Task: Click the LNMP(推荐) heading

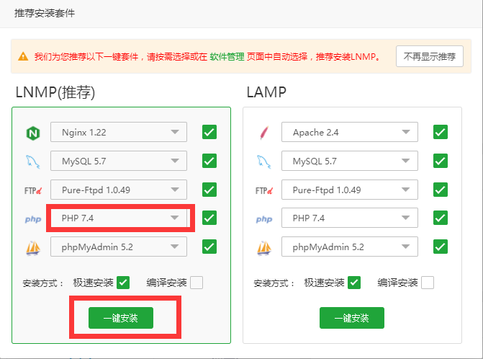Action: [x=55, y=92]
